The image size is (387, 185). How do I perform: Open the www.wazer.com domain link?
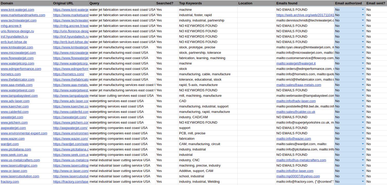(13, 138)
